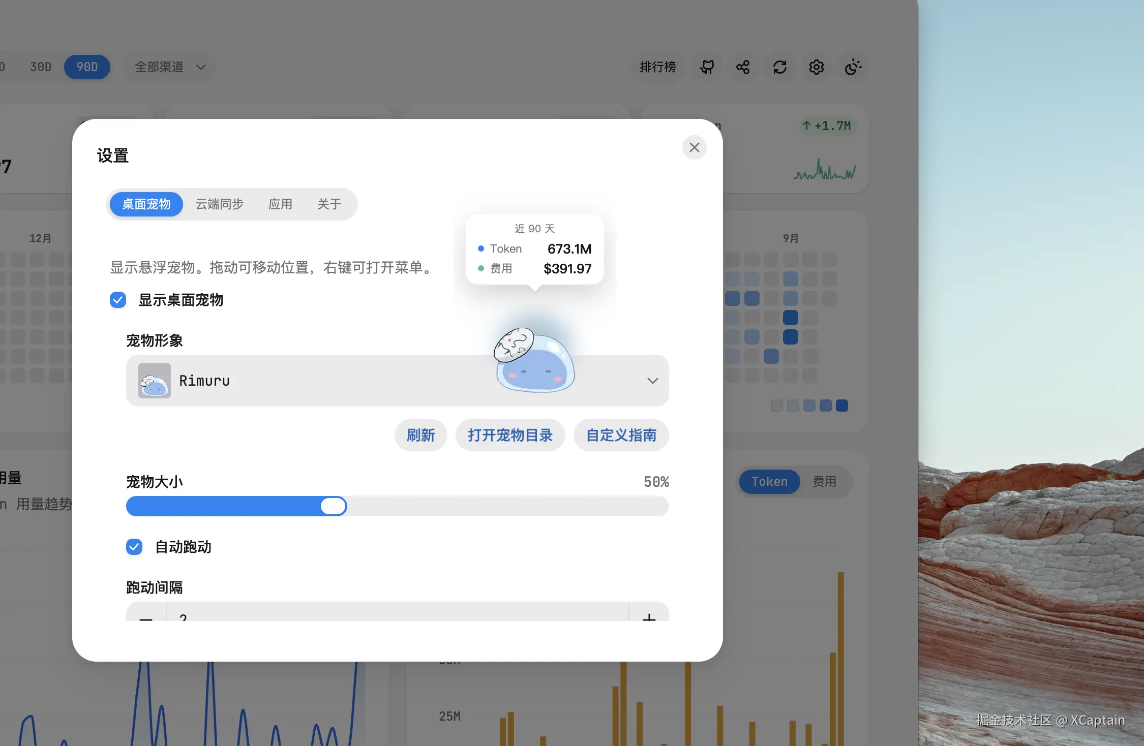Switch chart to 费用 view
This screenshot has height=746, width=1144.
825,482
